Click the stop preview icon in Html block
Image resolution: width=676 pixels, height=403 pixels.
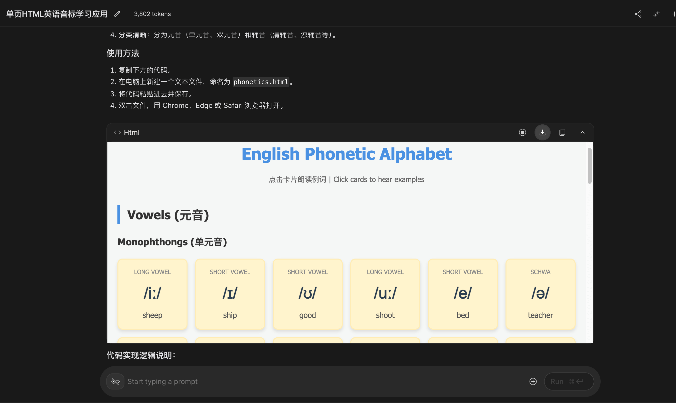[x=522, y=132]
